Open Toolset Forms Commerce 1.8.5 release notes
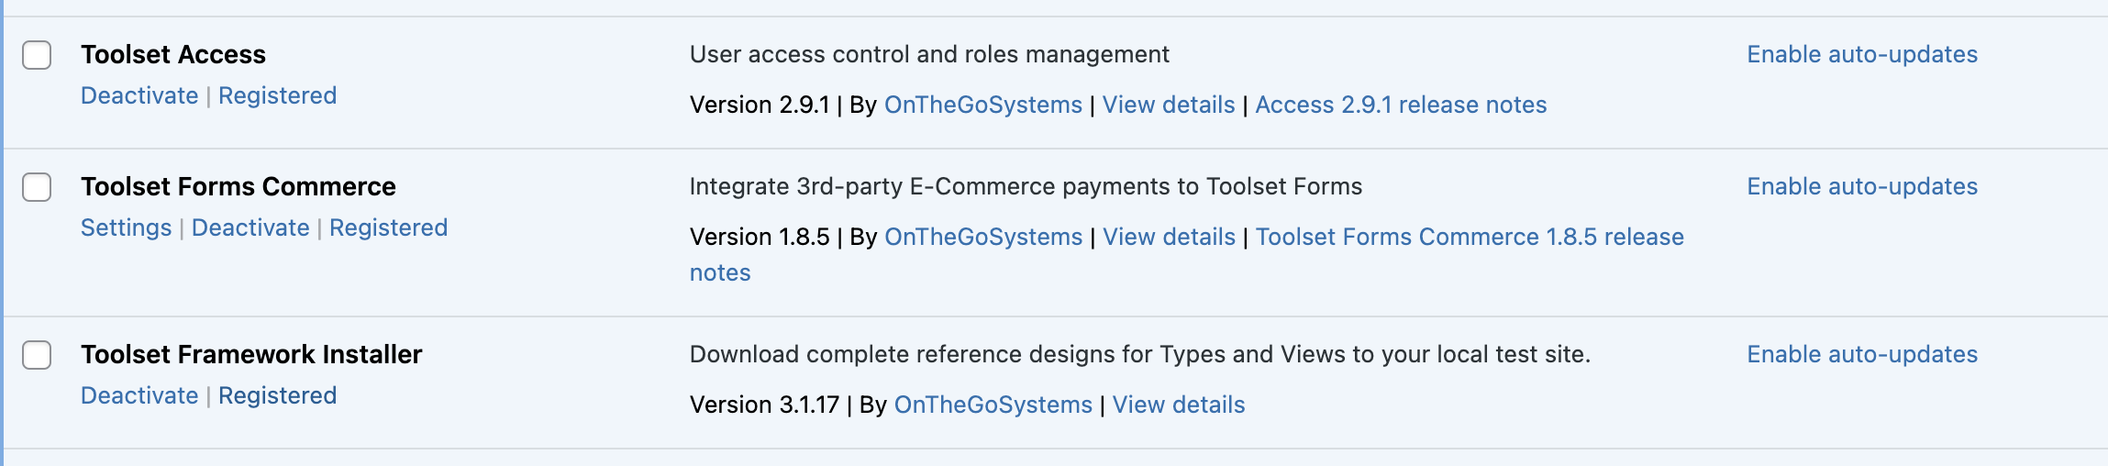Viewport: 2108px width, 466px height. [1470, 237]
